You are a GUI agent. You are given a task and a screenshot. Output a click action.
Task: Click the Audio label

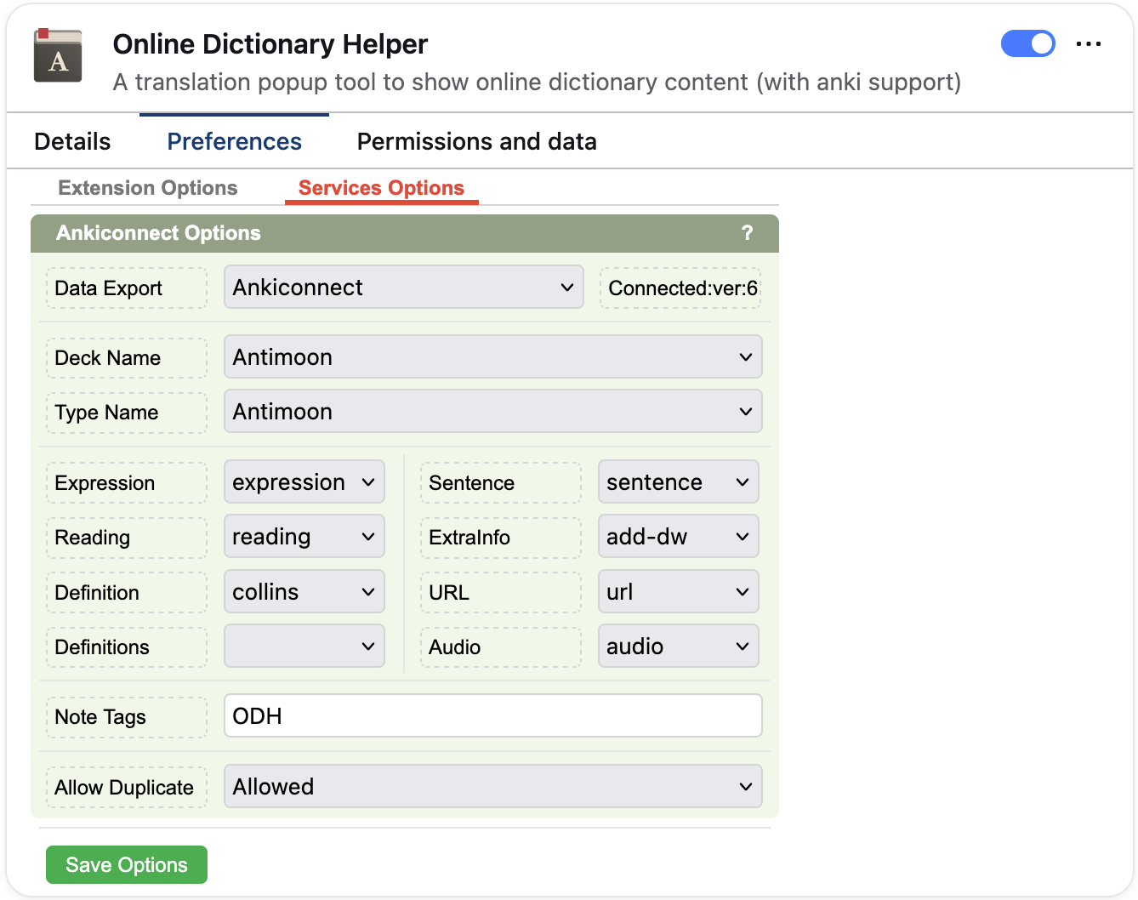501,647
